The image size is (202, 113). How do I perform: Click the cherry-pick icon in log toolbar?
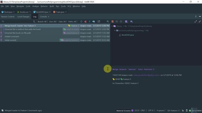(86, 22)
